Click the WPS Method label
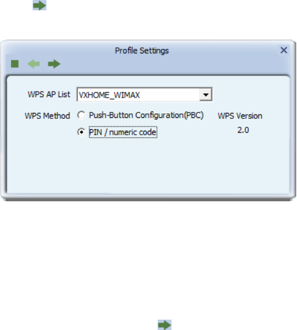This screenshot has height=330, width=297. (47, 116)
